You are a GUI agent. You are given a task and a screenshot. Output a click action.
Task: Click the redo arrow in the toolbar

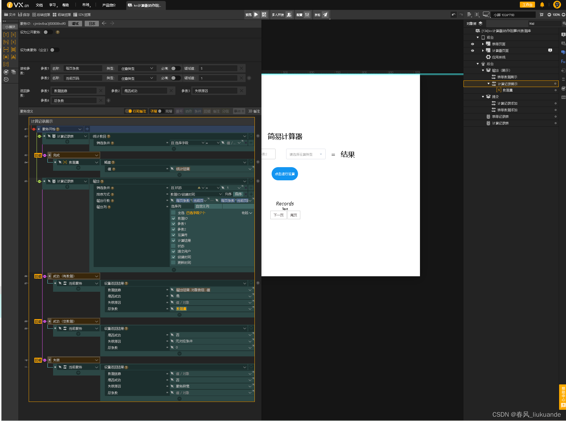click(x=461, y=15)
